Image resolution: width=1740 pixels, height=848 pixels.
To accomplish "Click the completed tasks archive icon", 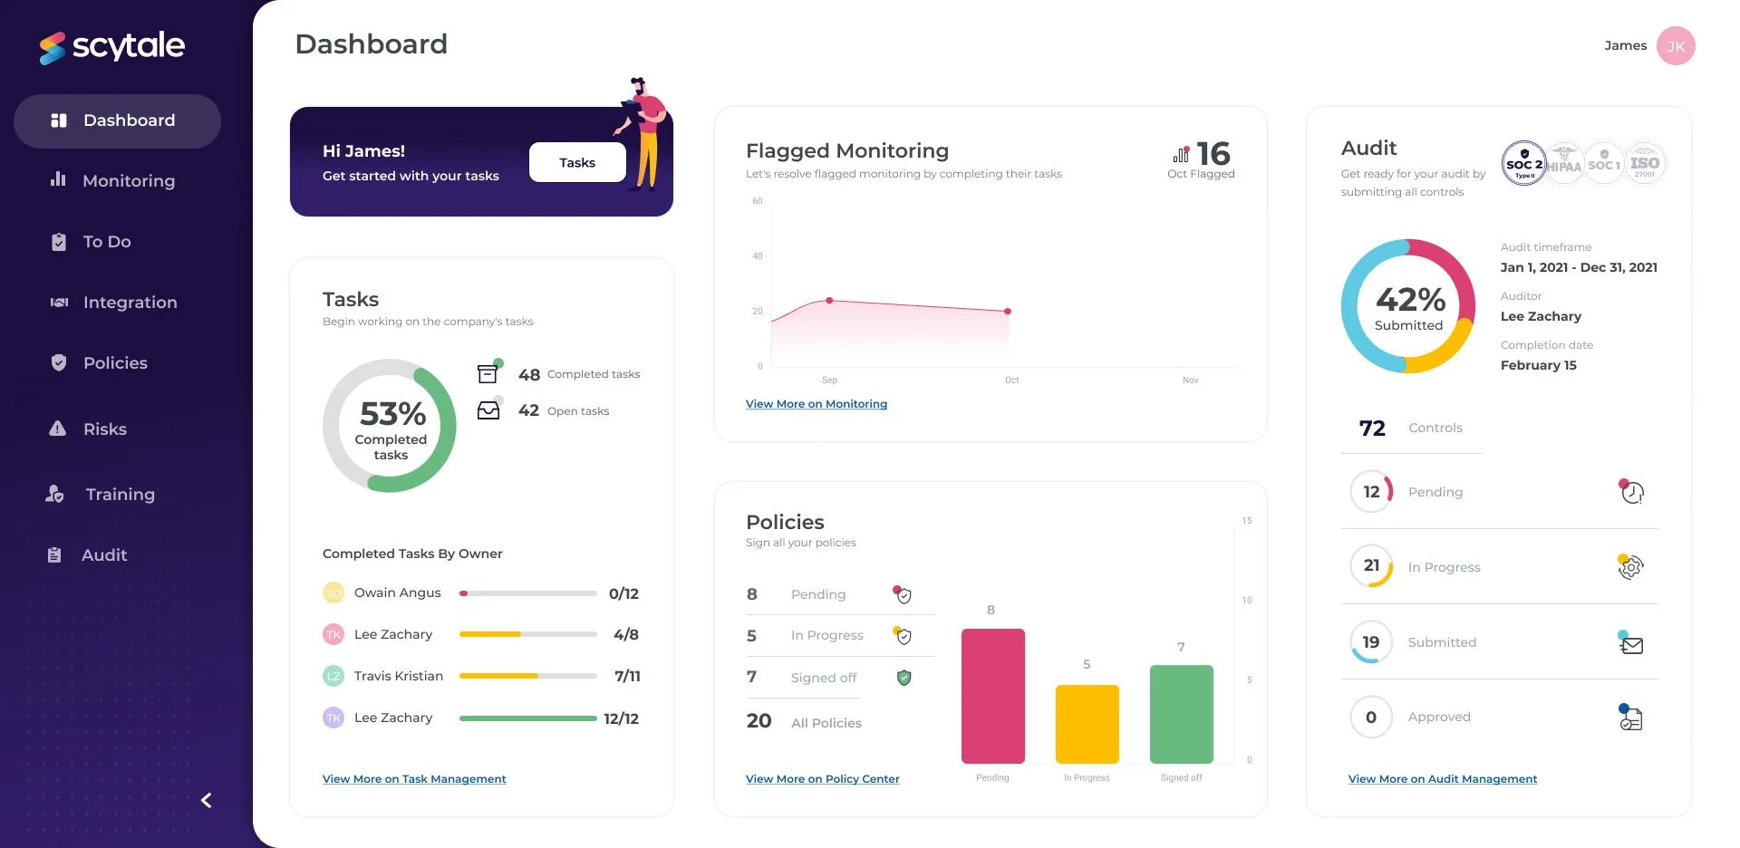I will click(488, 372).
